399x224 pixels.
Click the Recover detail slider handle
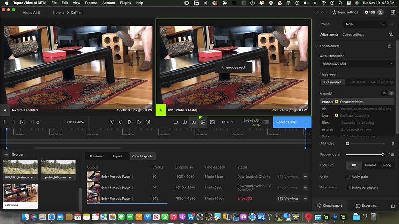tap(383, 154)
